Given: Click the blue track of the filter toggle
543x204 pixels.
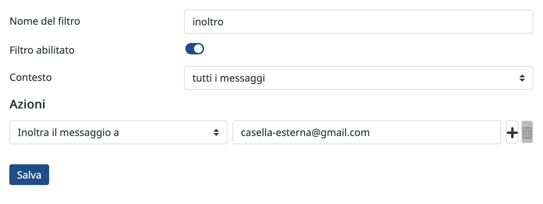Looking at the screenshot, I should point(189,49).
